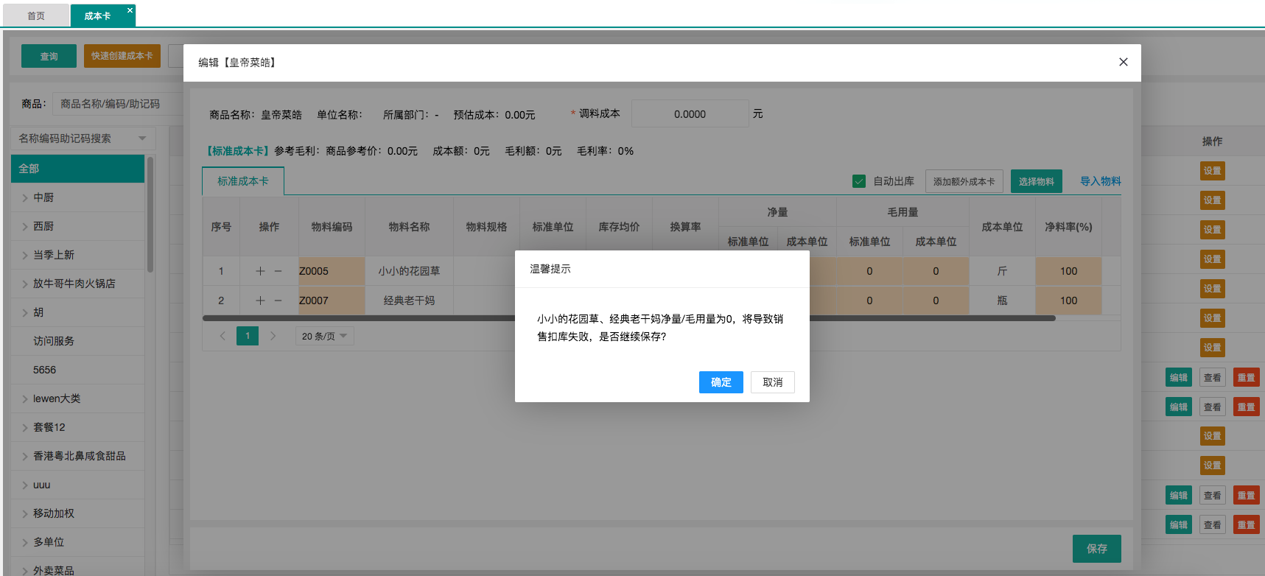This screenshot has width=1265, height=576.
Task: Go to the next page arrow
Action: [x=273, y=336]
